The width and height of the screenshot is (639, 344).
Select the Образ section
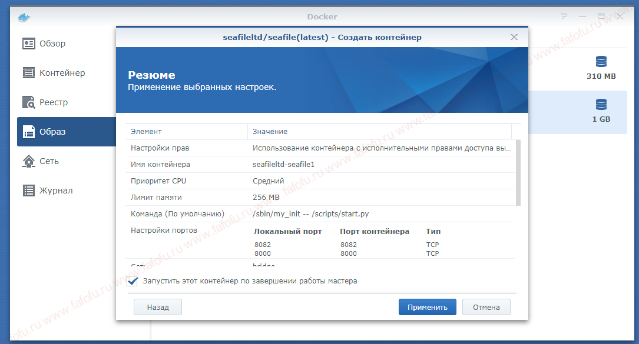(67, 132)
